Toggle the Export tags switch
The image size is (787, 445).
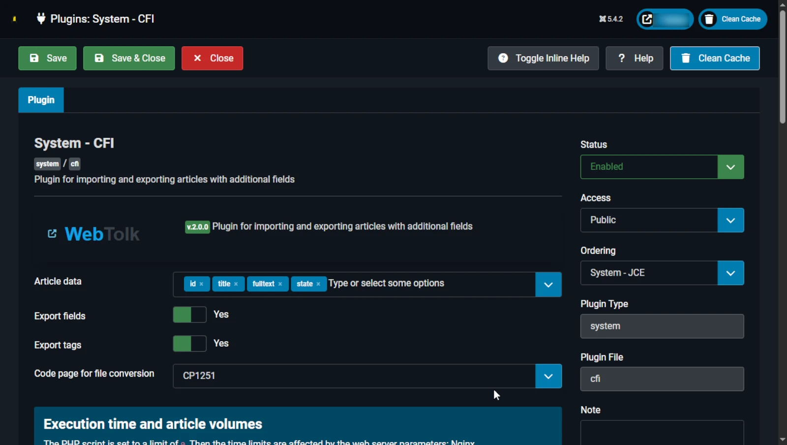point(189,344)
